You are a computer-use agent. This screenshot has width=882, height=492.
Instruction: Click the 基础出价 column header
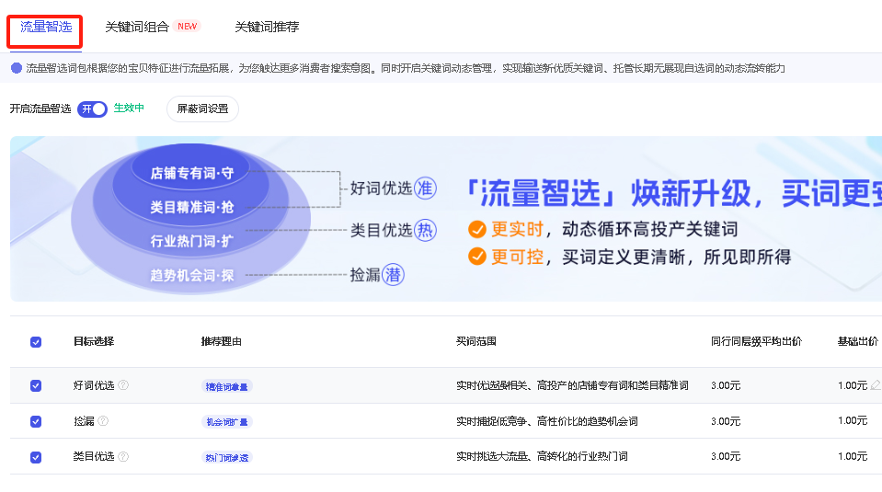pyautogui.click(x=858, y=341)
